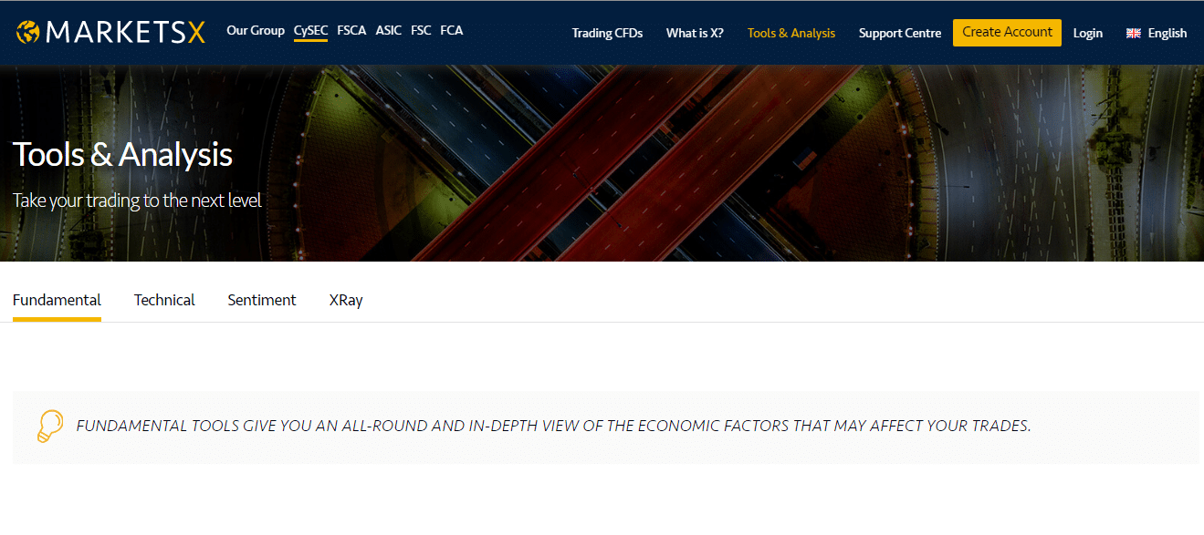Viewport: 1204px width, 535px height.
Task: Switch to the Fundamental tab
Action: (57, 300)
